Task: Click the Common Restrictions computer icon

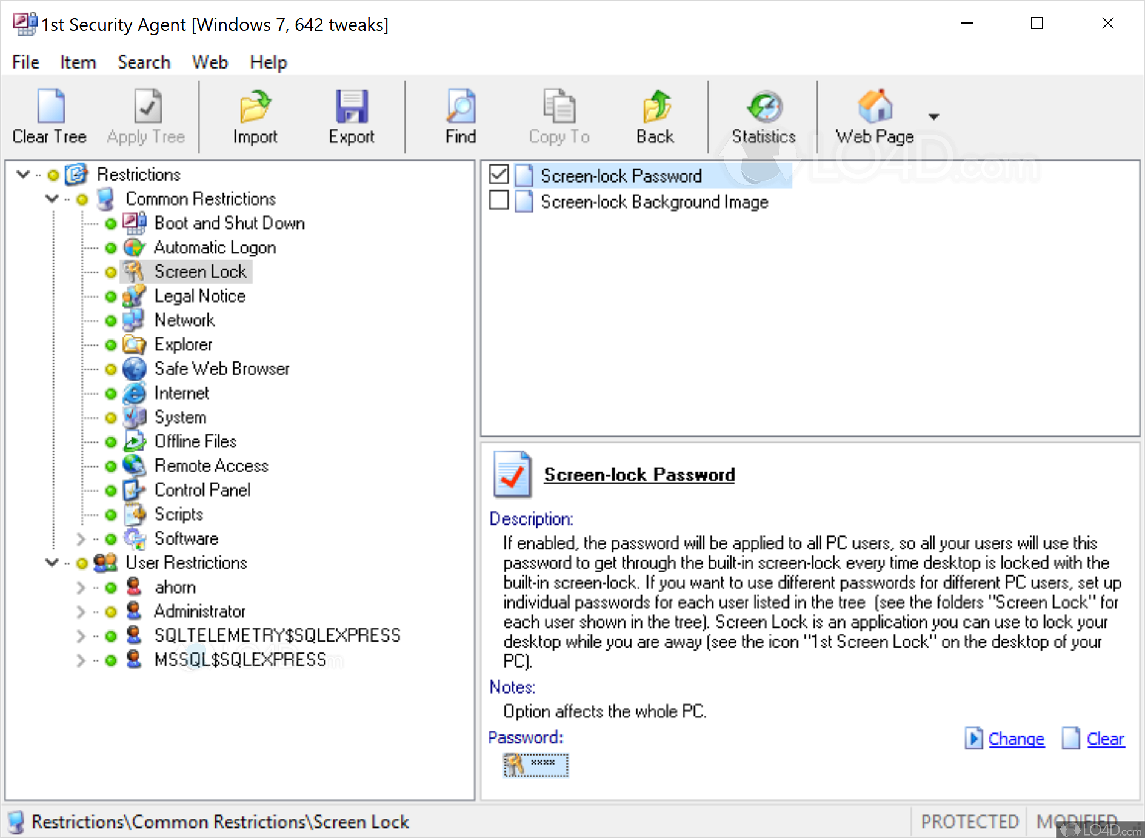Action: tap(105, 199)
